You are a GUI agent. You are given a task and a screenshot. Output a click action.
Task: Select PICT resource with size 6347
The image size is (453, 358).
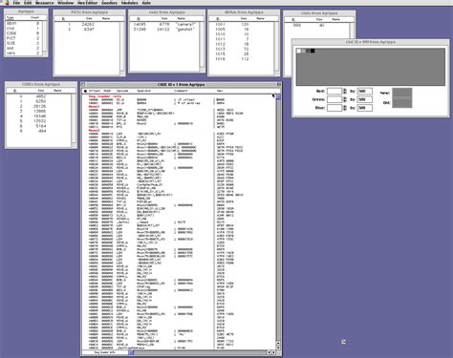tap(87, 30)
